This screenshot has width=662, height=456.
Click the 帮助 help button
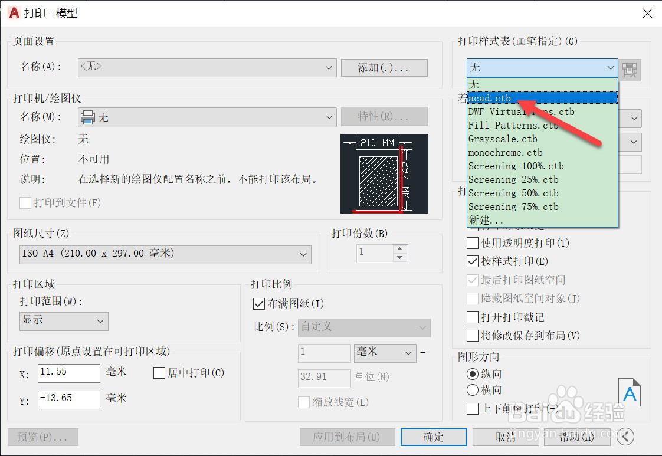click(x=577, y=437)
